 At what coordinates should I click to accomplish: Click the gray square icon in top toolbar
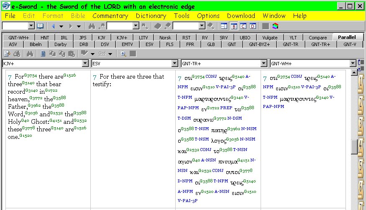point(266,26)
